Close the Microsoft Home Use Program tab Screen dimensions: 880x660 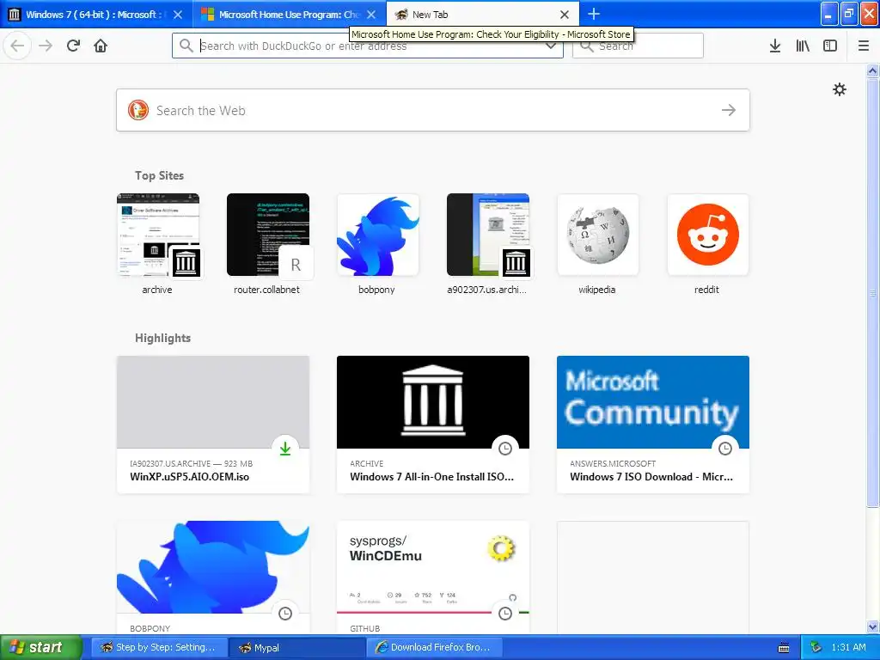(x=371, y=15)
